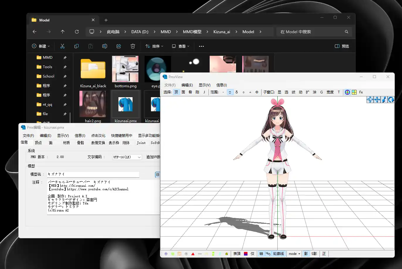Open the mode dropdown in PmxView
Viewport: 402px width, 269px height.
point(294,254)
